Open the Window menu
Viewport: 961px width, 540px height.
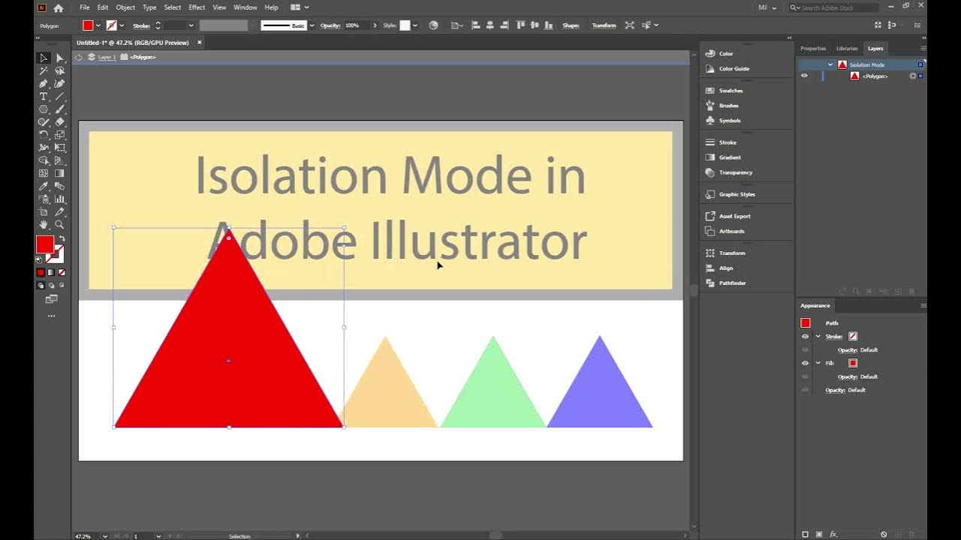click(246, 7)
